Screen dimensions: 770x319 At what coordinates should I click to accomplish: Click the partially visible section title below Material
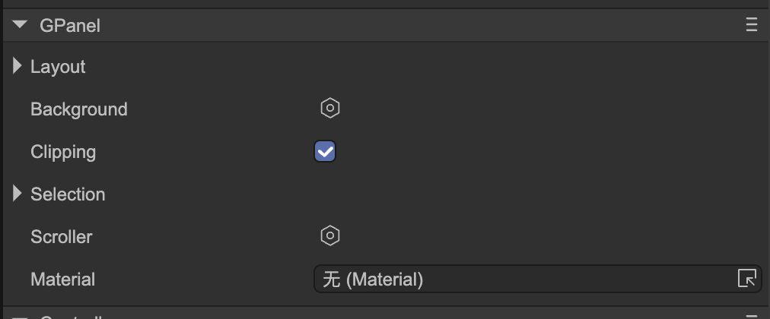[70, 316]
